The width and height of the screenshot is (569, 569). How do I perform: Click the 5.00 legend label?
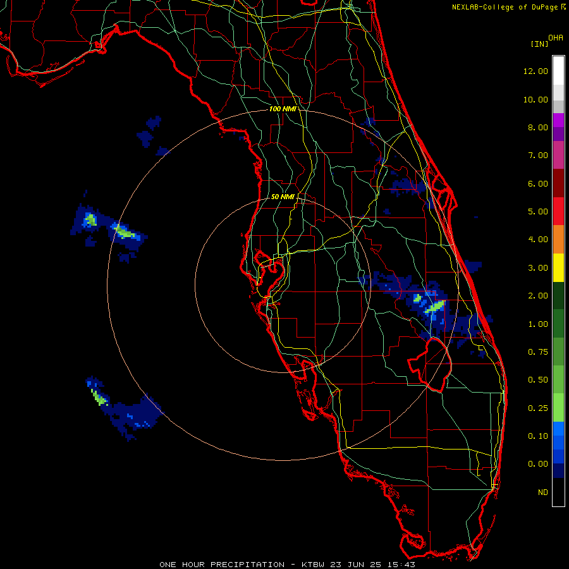(538, 212)
